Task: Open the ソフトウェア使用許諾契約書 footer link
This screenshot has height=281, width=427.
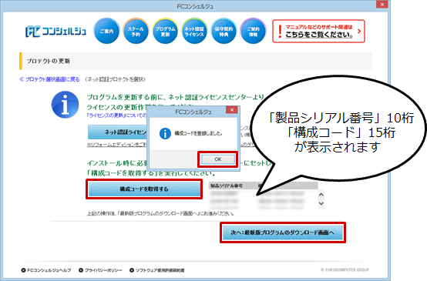Action: click(x=157, y=270)
